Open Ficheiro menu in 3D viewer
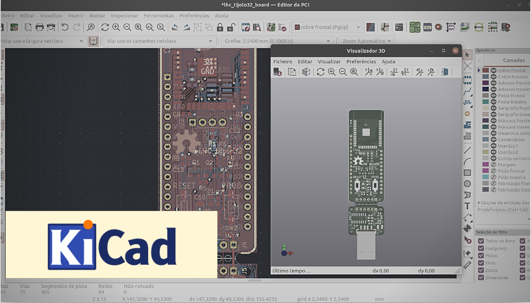Viewport: 531px width, 303px height. pos(283,61)
